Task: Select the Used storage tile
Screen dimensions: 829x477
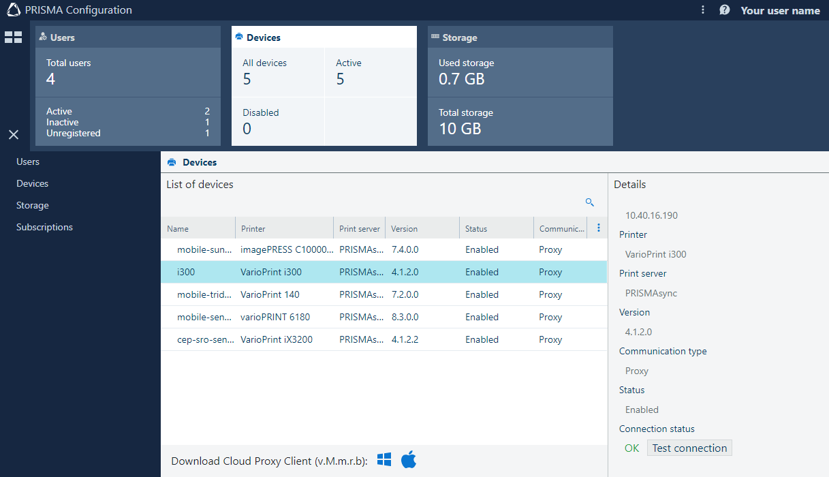Action: click(x=520, y=72)
